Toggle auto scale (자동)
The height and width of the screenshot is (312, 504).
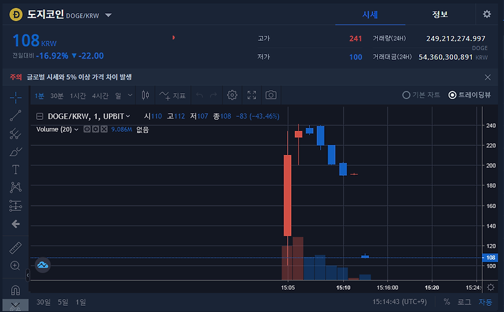485,302
